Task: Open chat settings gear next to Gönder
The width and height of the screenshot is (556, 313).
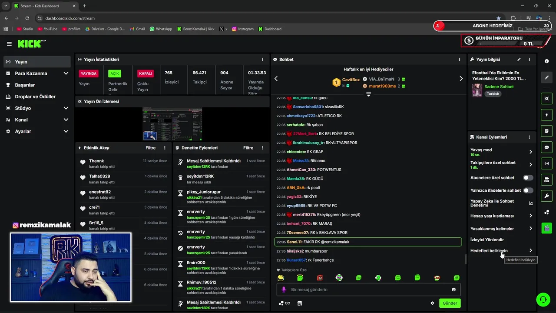Action: [x=432, y=303]
